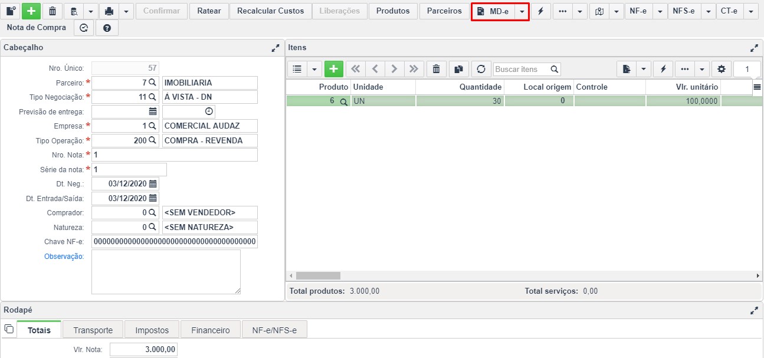Image resolution: width=764 pixels, height=358 pixels.
Task: Go to previous item arrow
Action: tap(375, 69)
